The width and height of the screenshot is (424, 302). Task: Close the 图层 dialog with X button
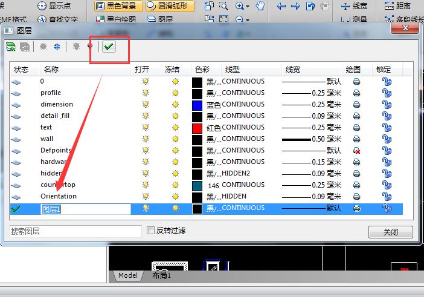point(405,28)
